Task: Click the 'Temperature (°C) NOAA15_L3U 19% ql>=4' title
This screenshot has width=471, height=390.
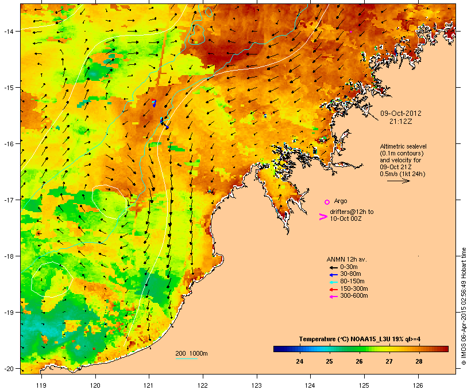Action: (360, 340)
